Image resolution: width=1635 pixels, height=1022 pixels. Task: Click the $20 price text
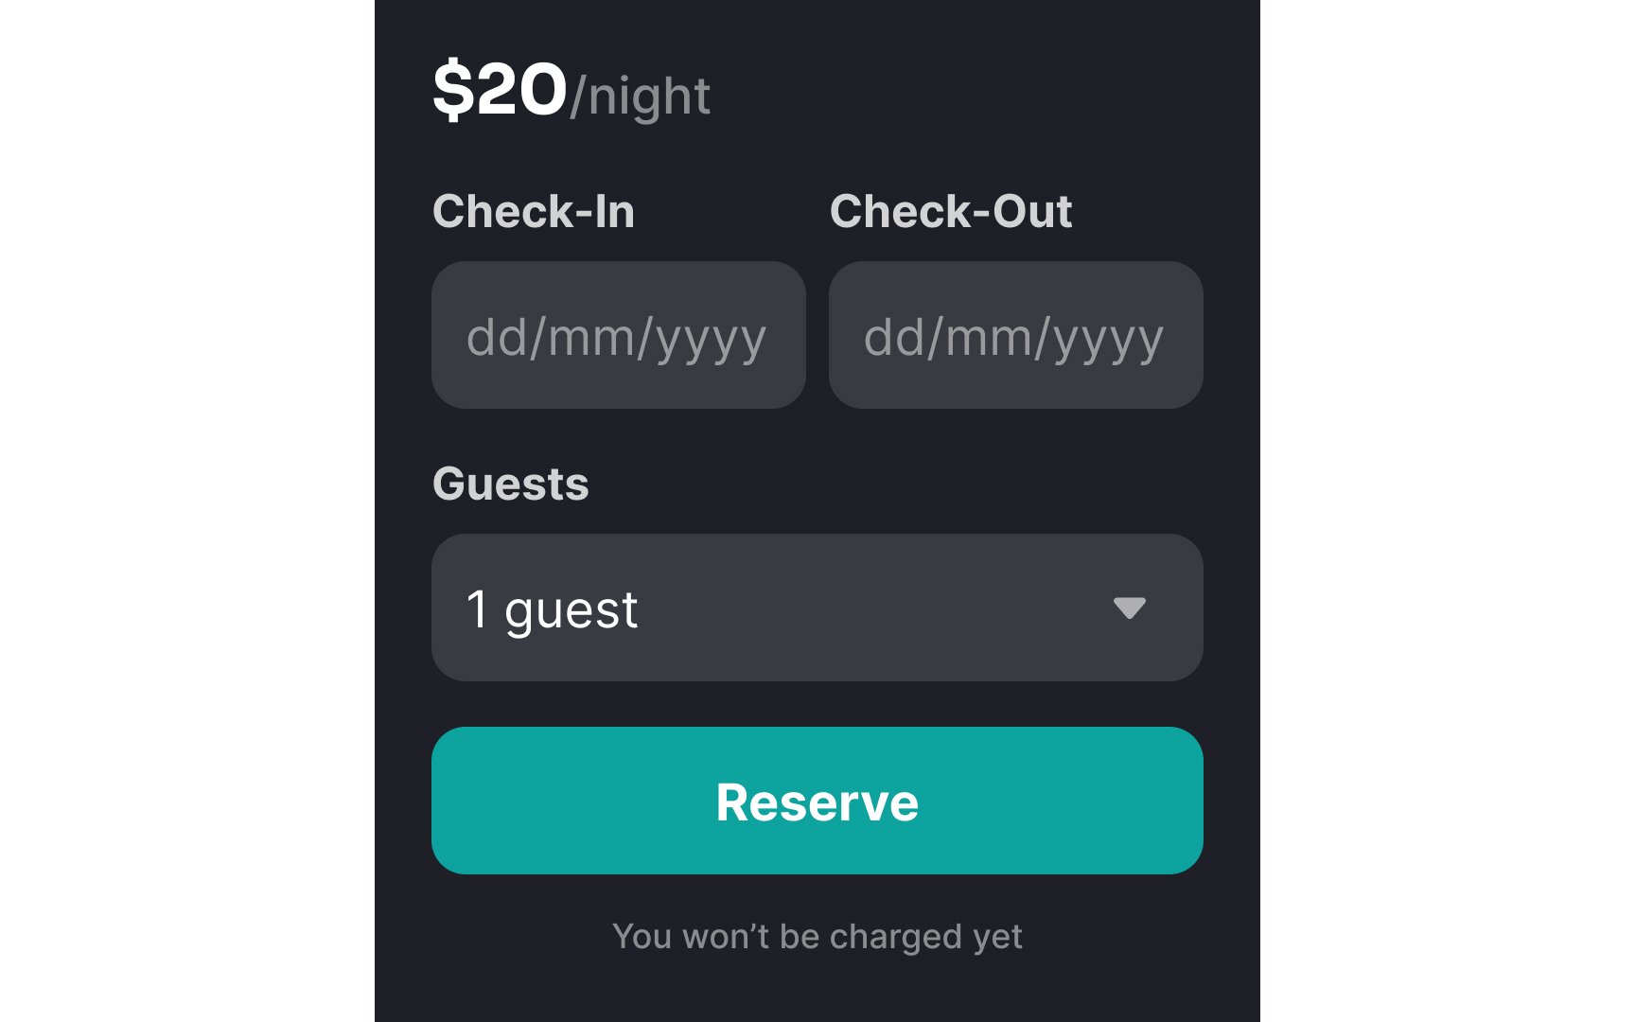click(x=500, y=90)
